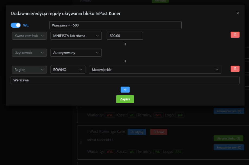Click the blue plus add-condition button
249x165 pixels.
125,90
